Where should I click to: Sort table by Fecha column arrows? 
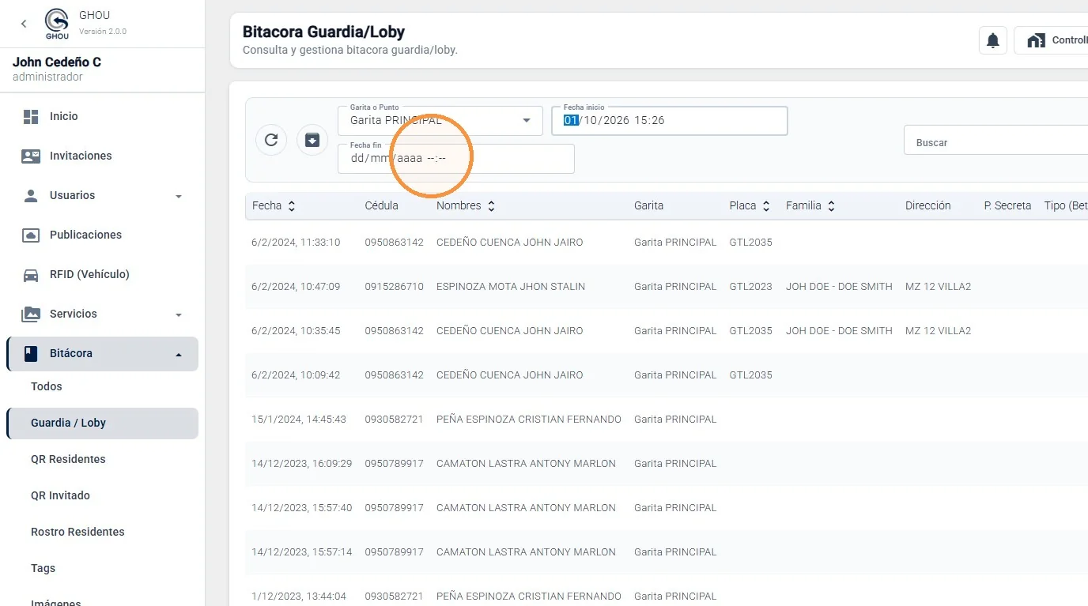292,205
